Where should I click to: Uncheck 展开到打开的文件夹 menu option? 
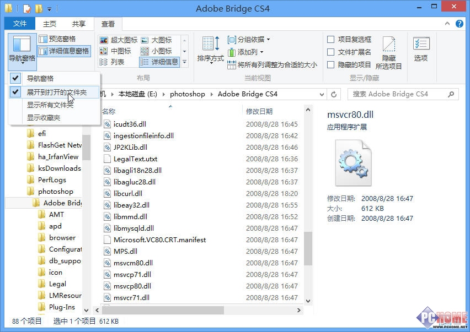(x=54, y=92)
